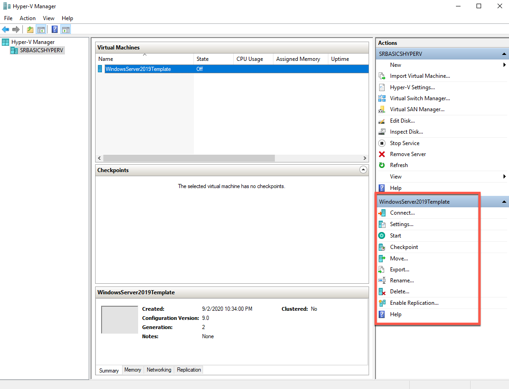Screen dimensions: 509x389
Task: Click the Edit Disk icon
Action: 382,121
